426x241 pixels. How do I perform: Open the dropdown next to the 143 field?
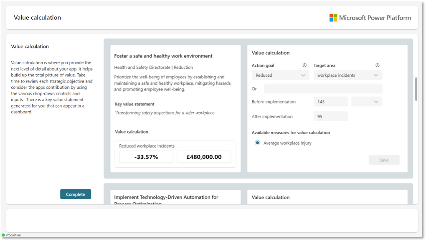point(367,102)
